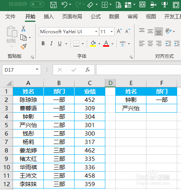Viewport: 181px width, 190px height.
Task: Open the font name dropdown
Action: tap(96, 31)
